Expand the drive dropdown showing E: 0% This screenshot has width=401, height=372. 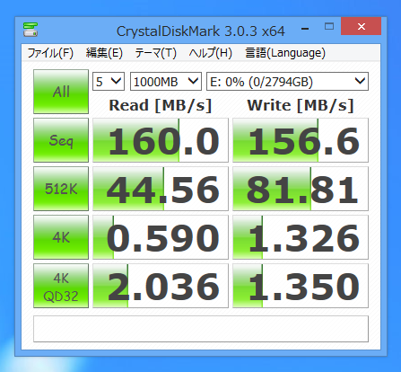point(287,82)
